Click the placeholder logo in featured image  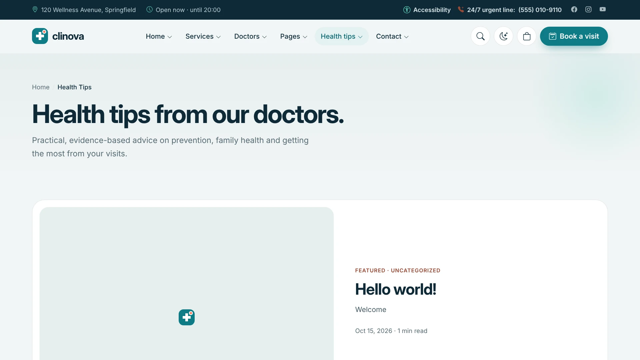pos(187,317)
